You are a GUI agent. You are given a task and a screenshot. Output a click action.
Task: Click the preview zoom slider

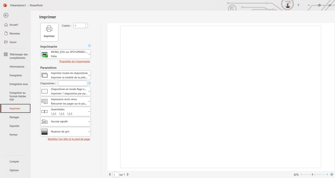coord(314,175)
